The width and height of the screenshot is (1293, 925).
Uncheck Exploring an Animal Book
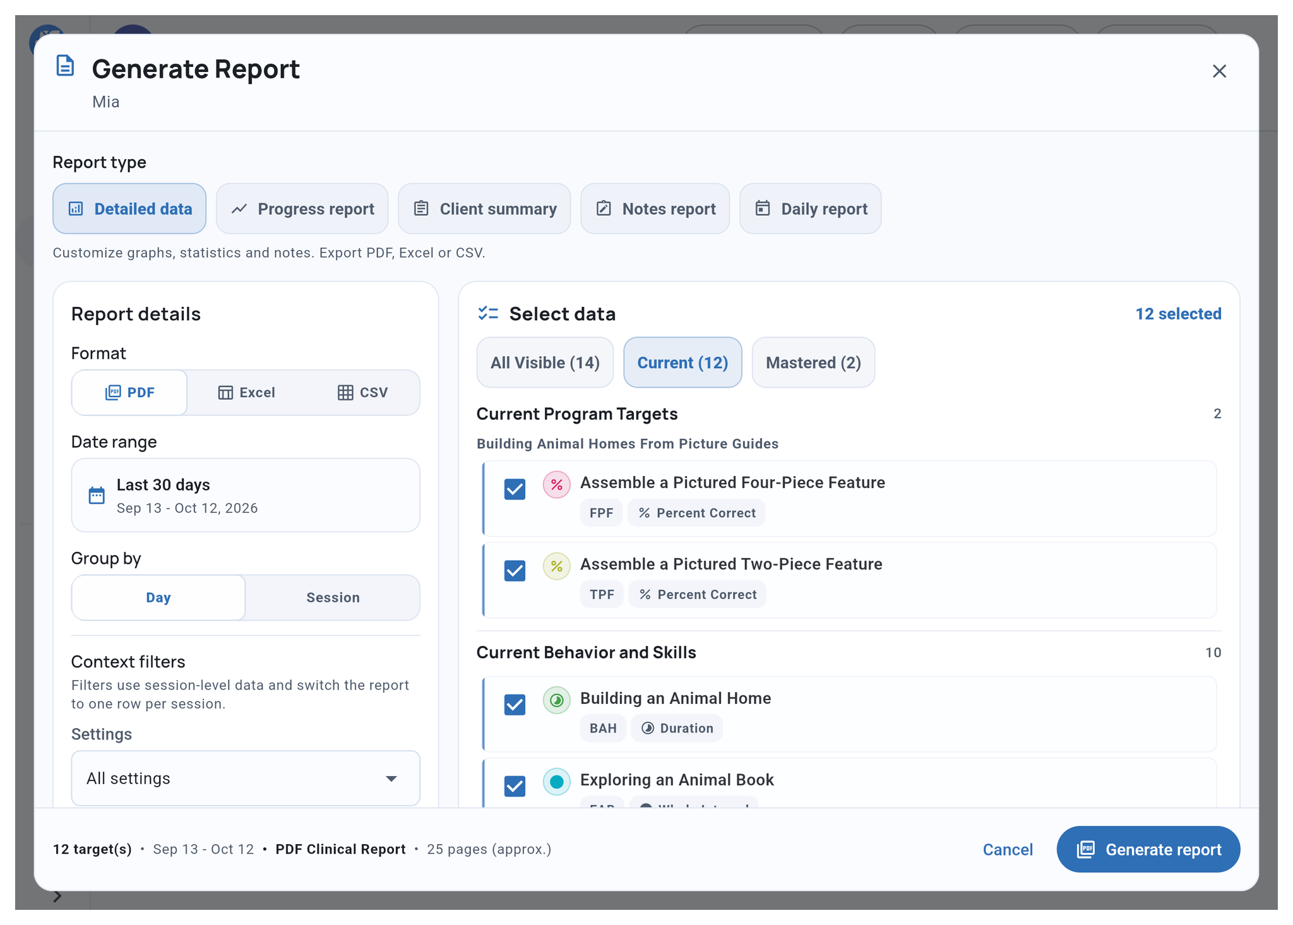[x=515, y=786]
